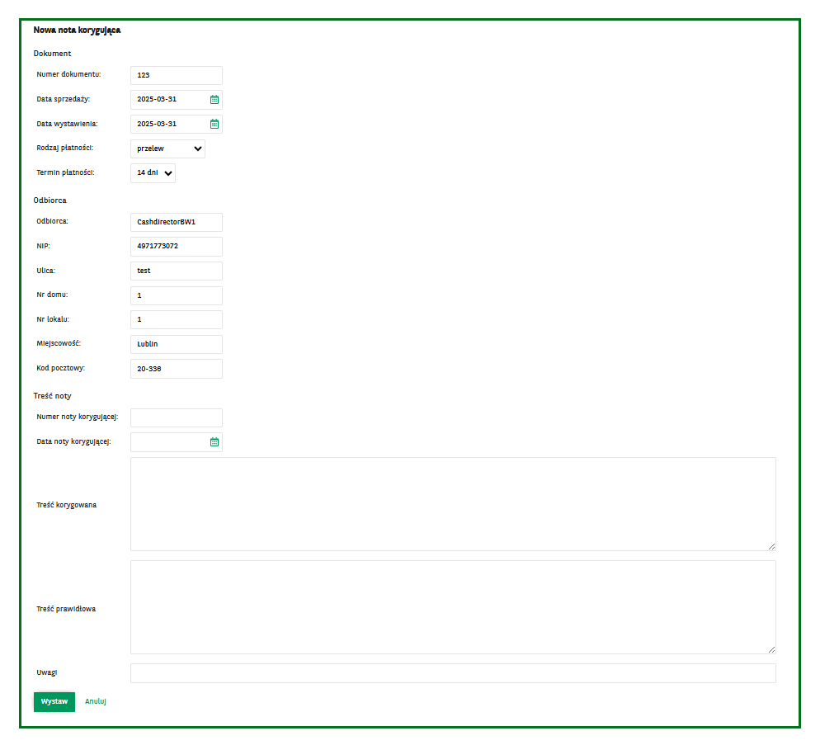This screenshot has width=820, height=745.
Task: Click the Nr lokalu field
Action: [177, 319]
